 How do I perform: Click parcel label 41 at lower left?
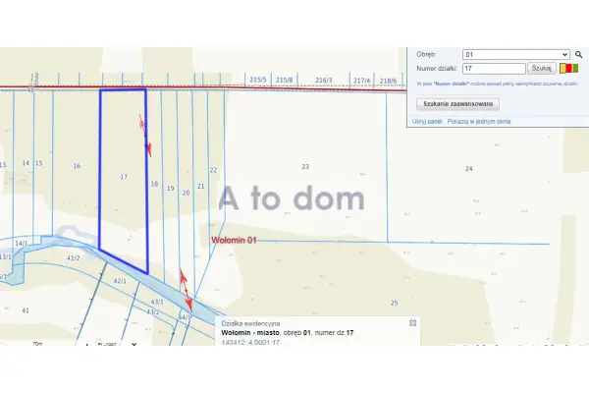26,310
